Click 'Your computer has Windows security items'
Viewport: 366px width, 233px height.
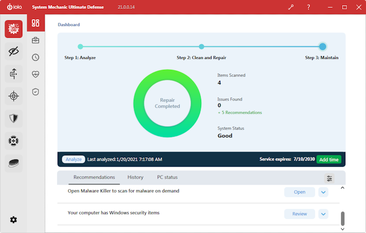tap(114, 213)
